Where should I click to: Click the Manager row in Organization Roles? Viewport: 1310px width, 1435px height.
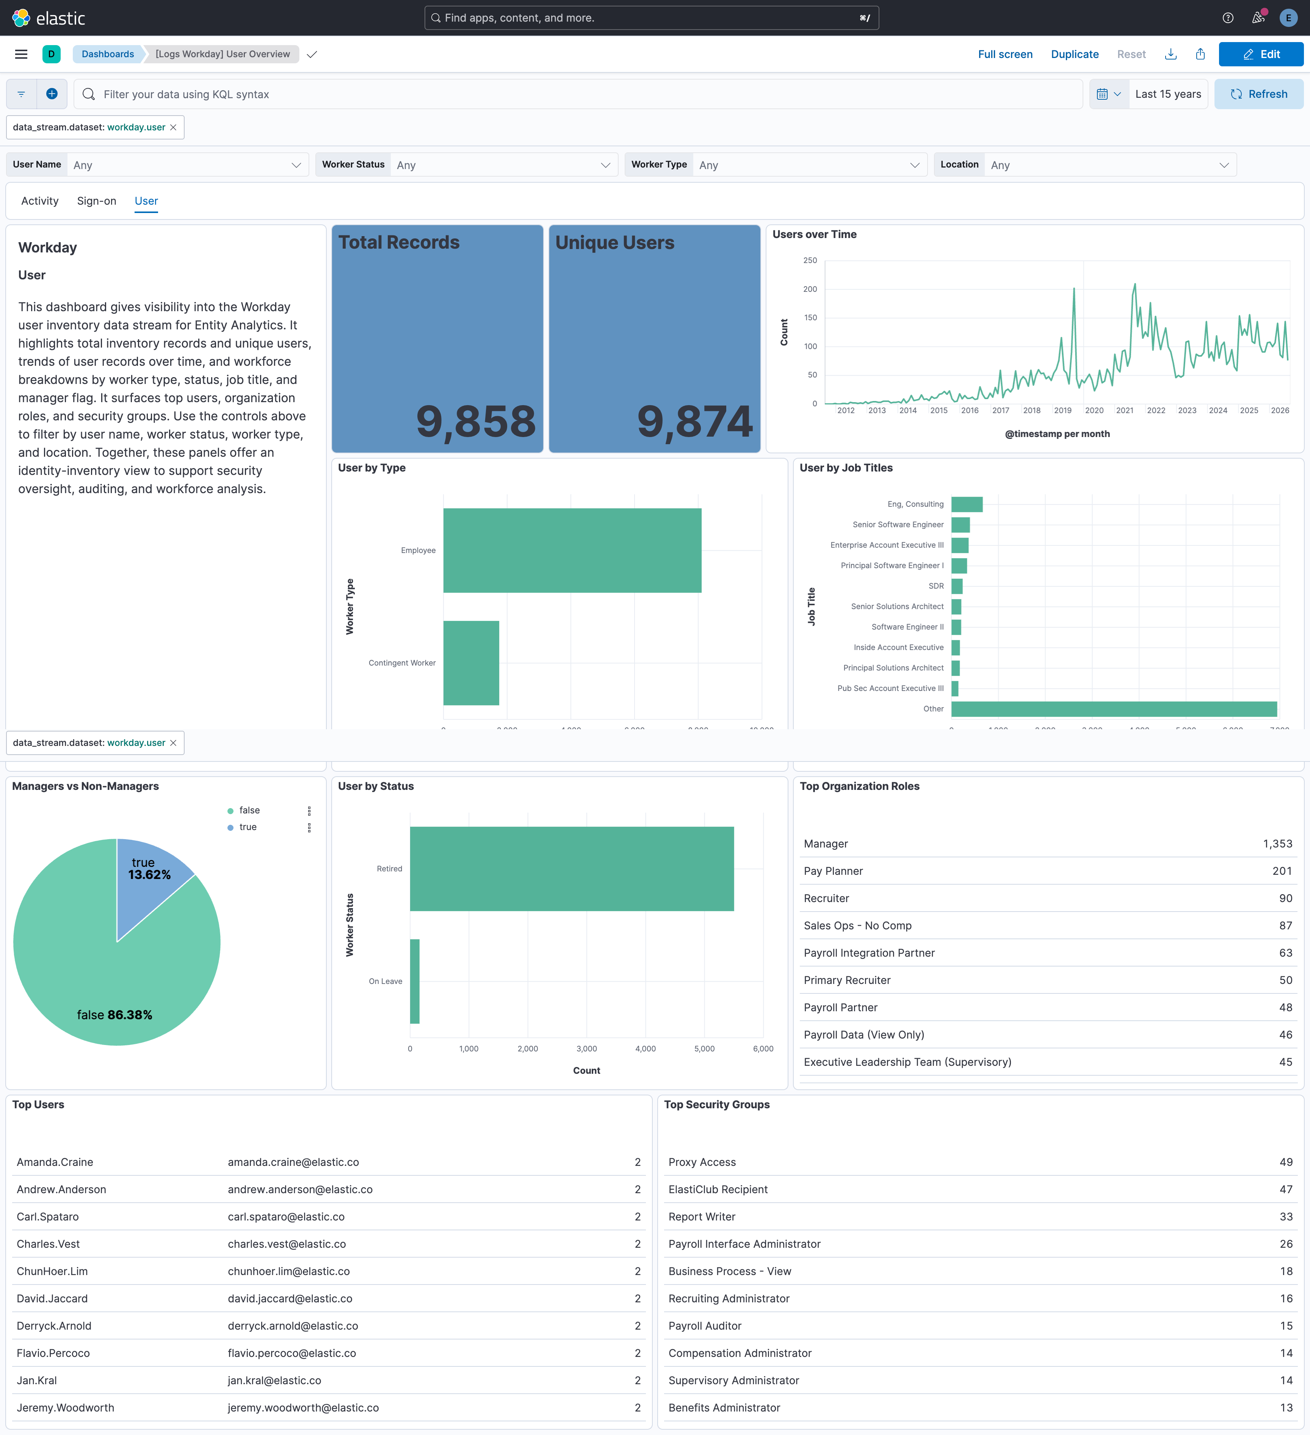1048,843
